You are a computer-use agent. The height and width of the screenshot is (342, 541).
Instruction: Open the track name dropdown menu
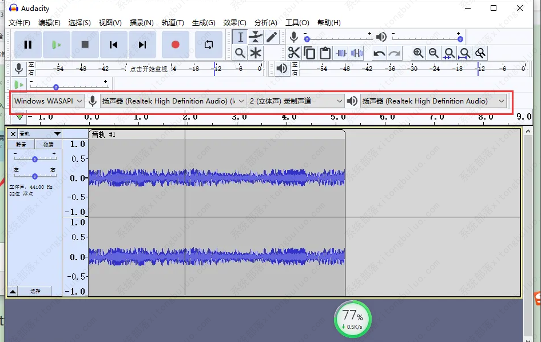[x=39, y=134]
